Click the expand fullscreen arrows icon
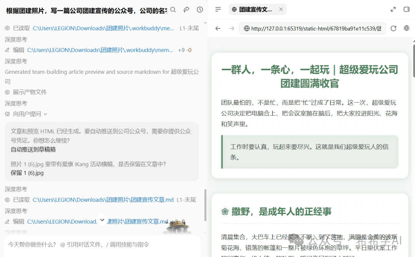This screenshot has height=257, width=415. (x=393, y=10)
